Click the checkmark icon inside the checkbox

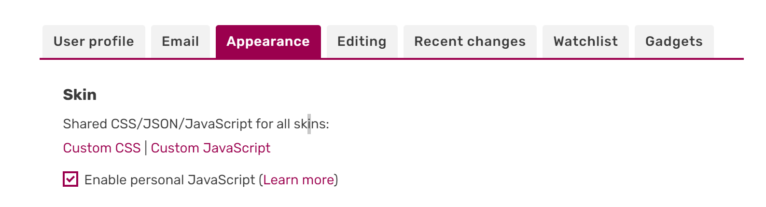70,179
